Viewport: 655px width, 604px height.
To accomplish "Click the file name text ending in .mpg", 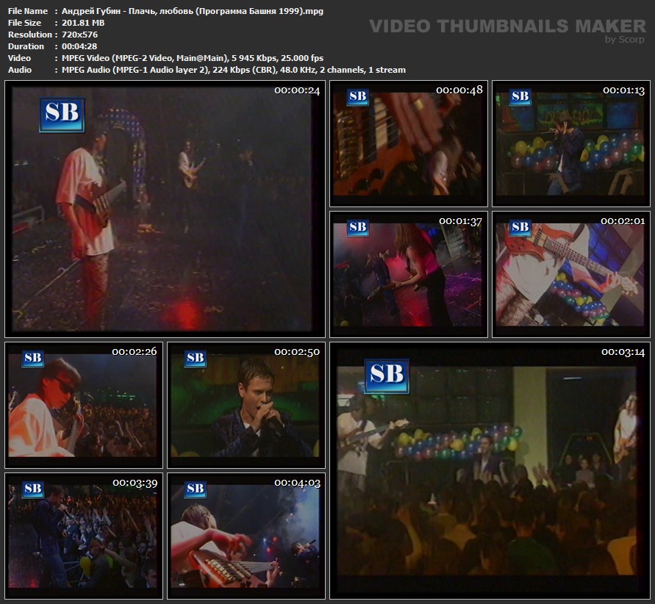I will click(193, 11).
